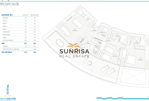Click the 'SALÓN' row label in table
The height and width of the screenshot is (101, 149).
5,37
